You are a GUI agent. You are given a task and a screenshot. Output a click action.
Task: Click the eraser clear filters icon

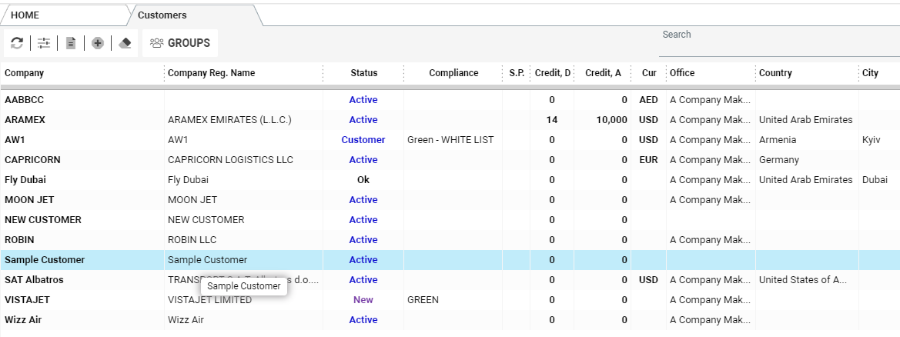[125, 43]
